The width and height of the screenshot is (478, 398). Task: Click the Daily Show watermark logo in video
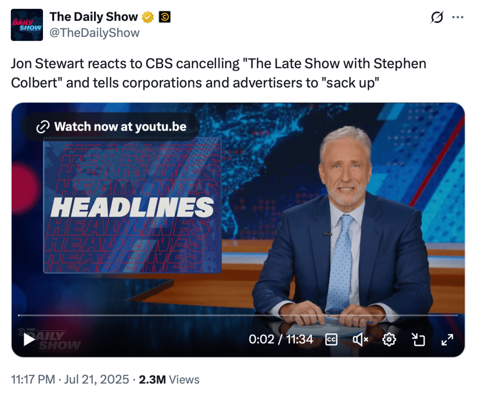[x=54, y=340]
